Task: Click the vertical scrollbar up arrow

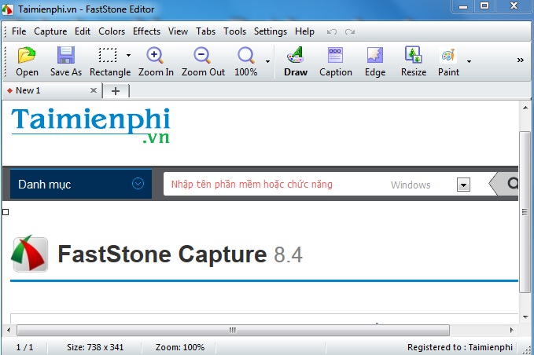Action: 525,108
